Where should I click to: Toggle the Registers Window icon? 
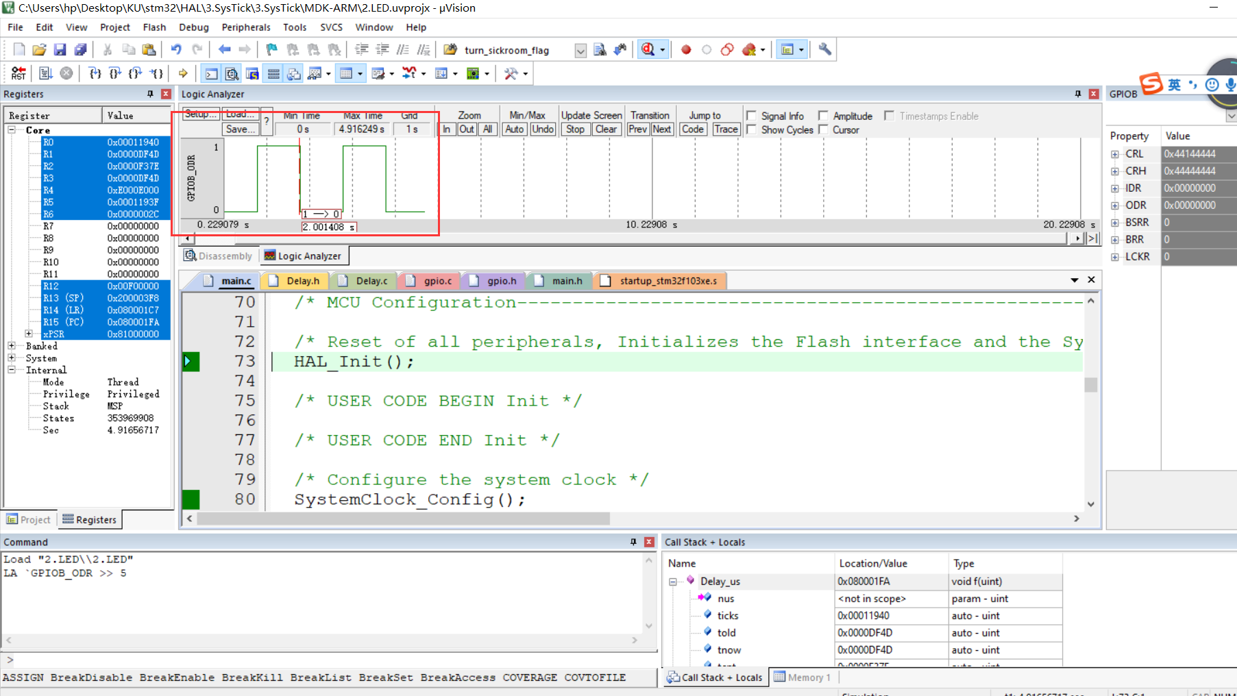click(x=273, y=73)
